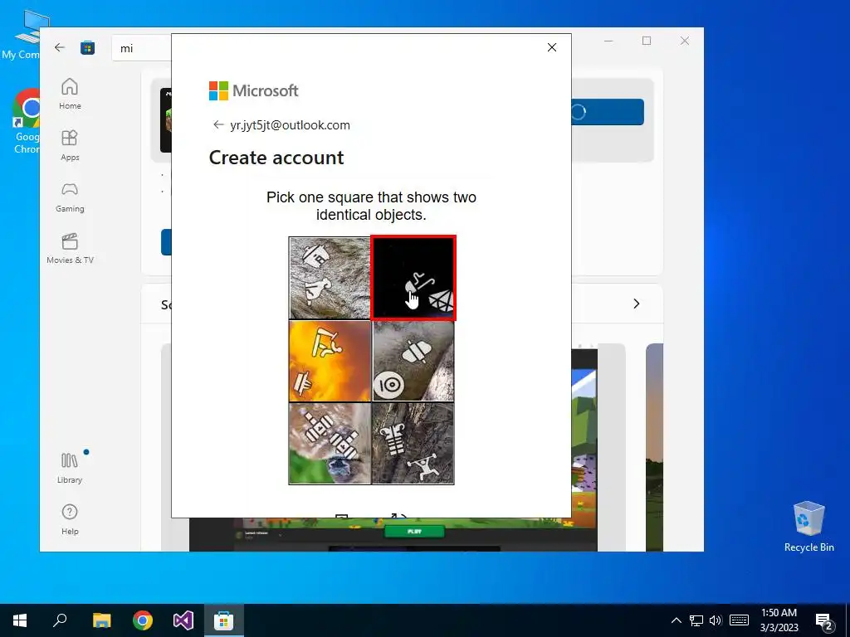Viewport: 850px width, 637px height.
Task: Open the clock showing 1:50 AM
Action: (779, 620)
